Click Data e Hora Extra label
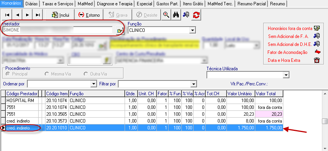The image size is (328, 151). pos(284,60)
